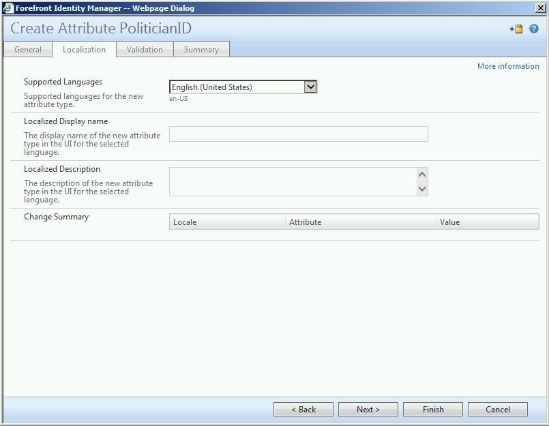Open the More information link

pyautogui.click(x=508, y=66)
